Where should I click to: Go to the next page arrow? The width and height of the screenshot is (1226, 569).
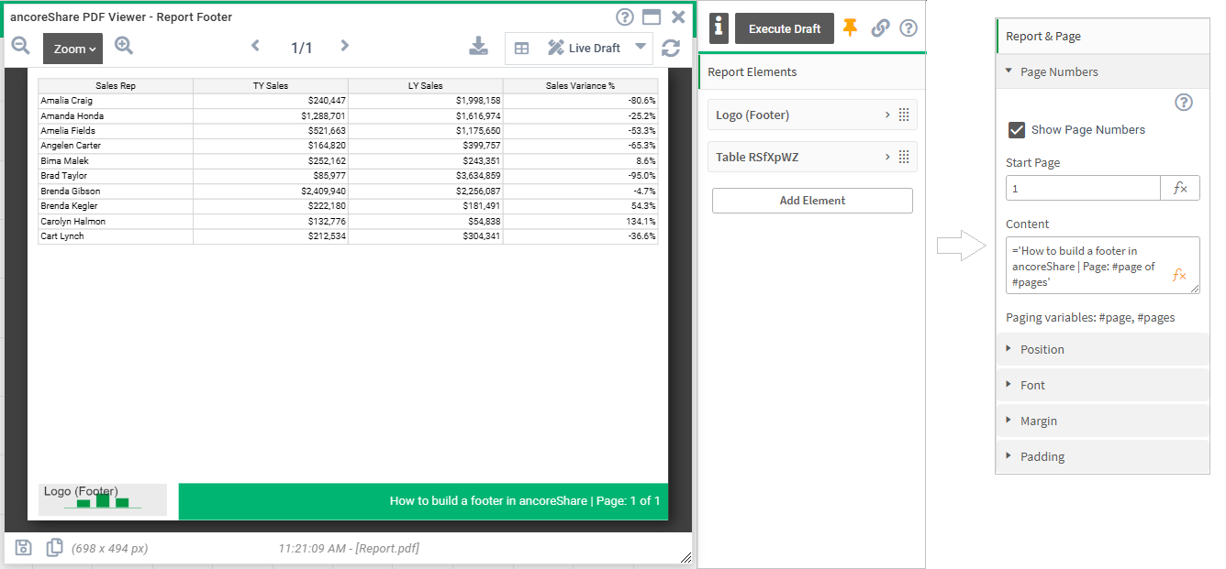[344, 47]
